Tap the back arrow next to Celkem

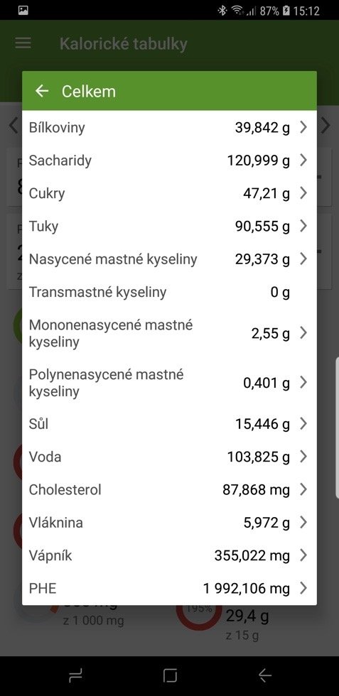point(42,91)
